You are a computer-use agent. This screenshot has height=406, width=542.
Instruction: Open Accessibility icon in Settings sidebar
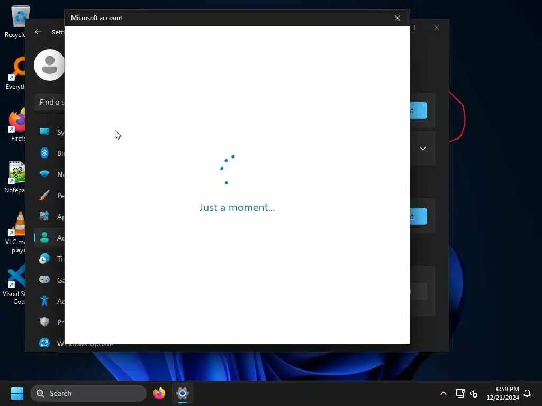click(44, 301)
